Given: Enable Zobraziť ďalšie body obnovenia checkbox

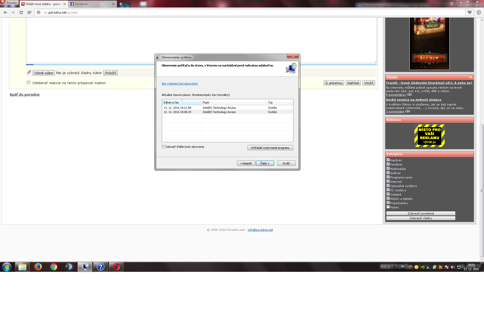Looking at the screenshot, I should 163,147.
